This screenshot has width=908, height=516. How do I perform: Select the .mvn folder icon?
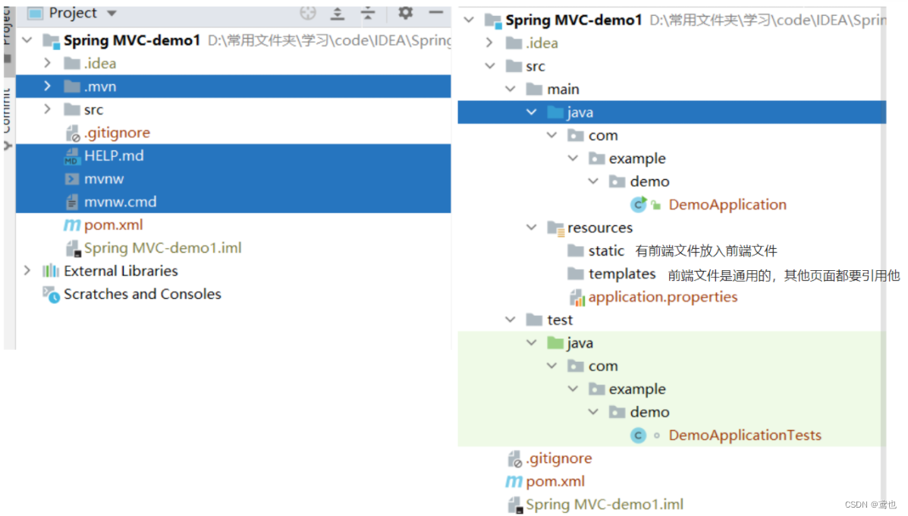72,87
